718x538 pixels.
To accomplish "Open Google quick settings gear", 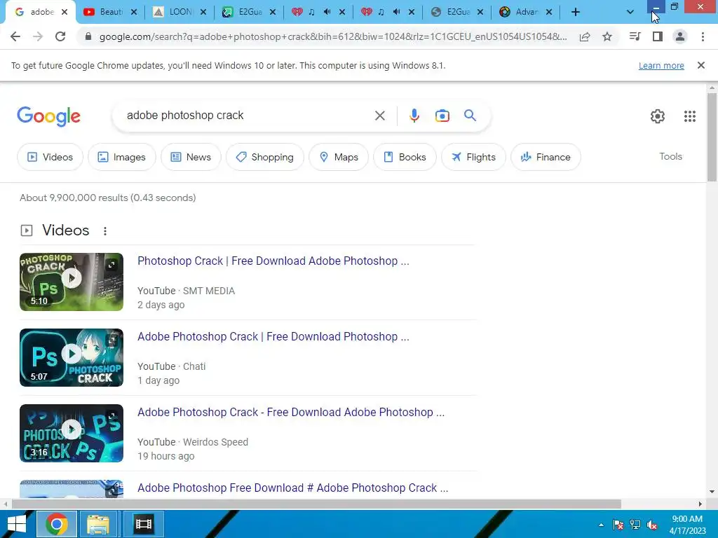I will (658, 116).
